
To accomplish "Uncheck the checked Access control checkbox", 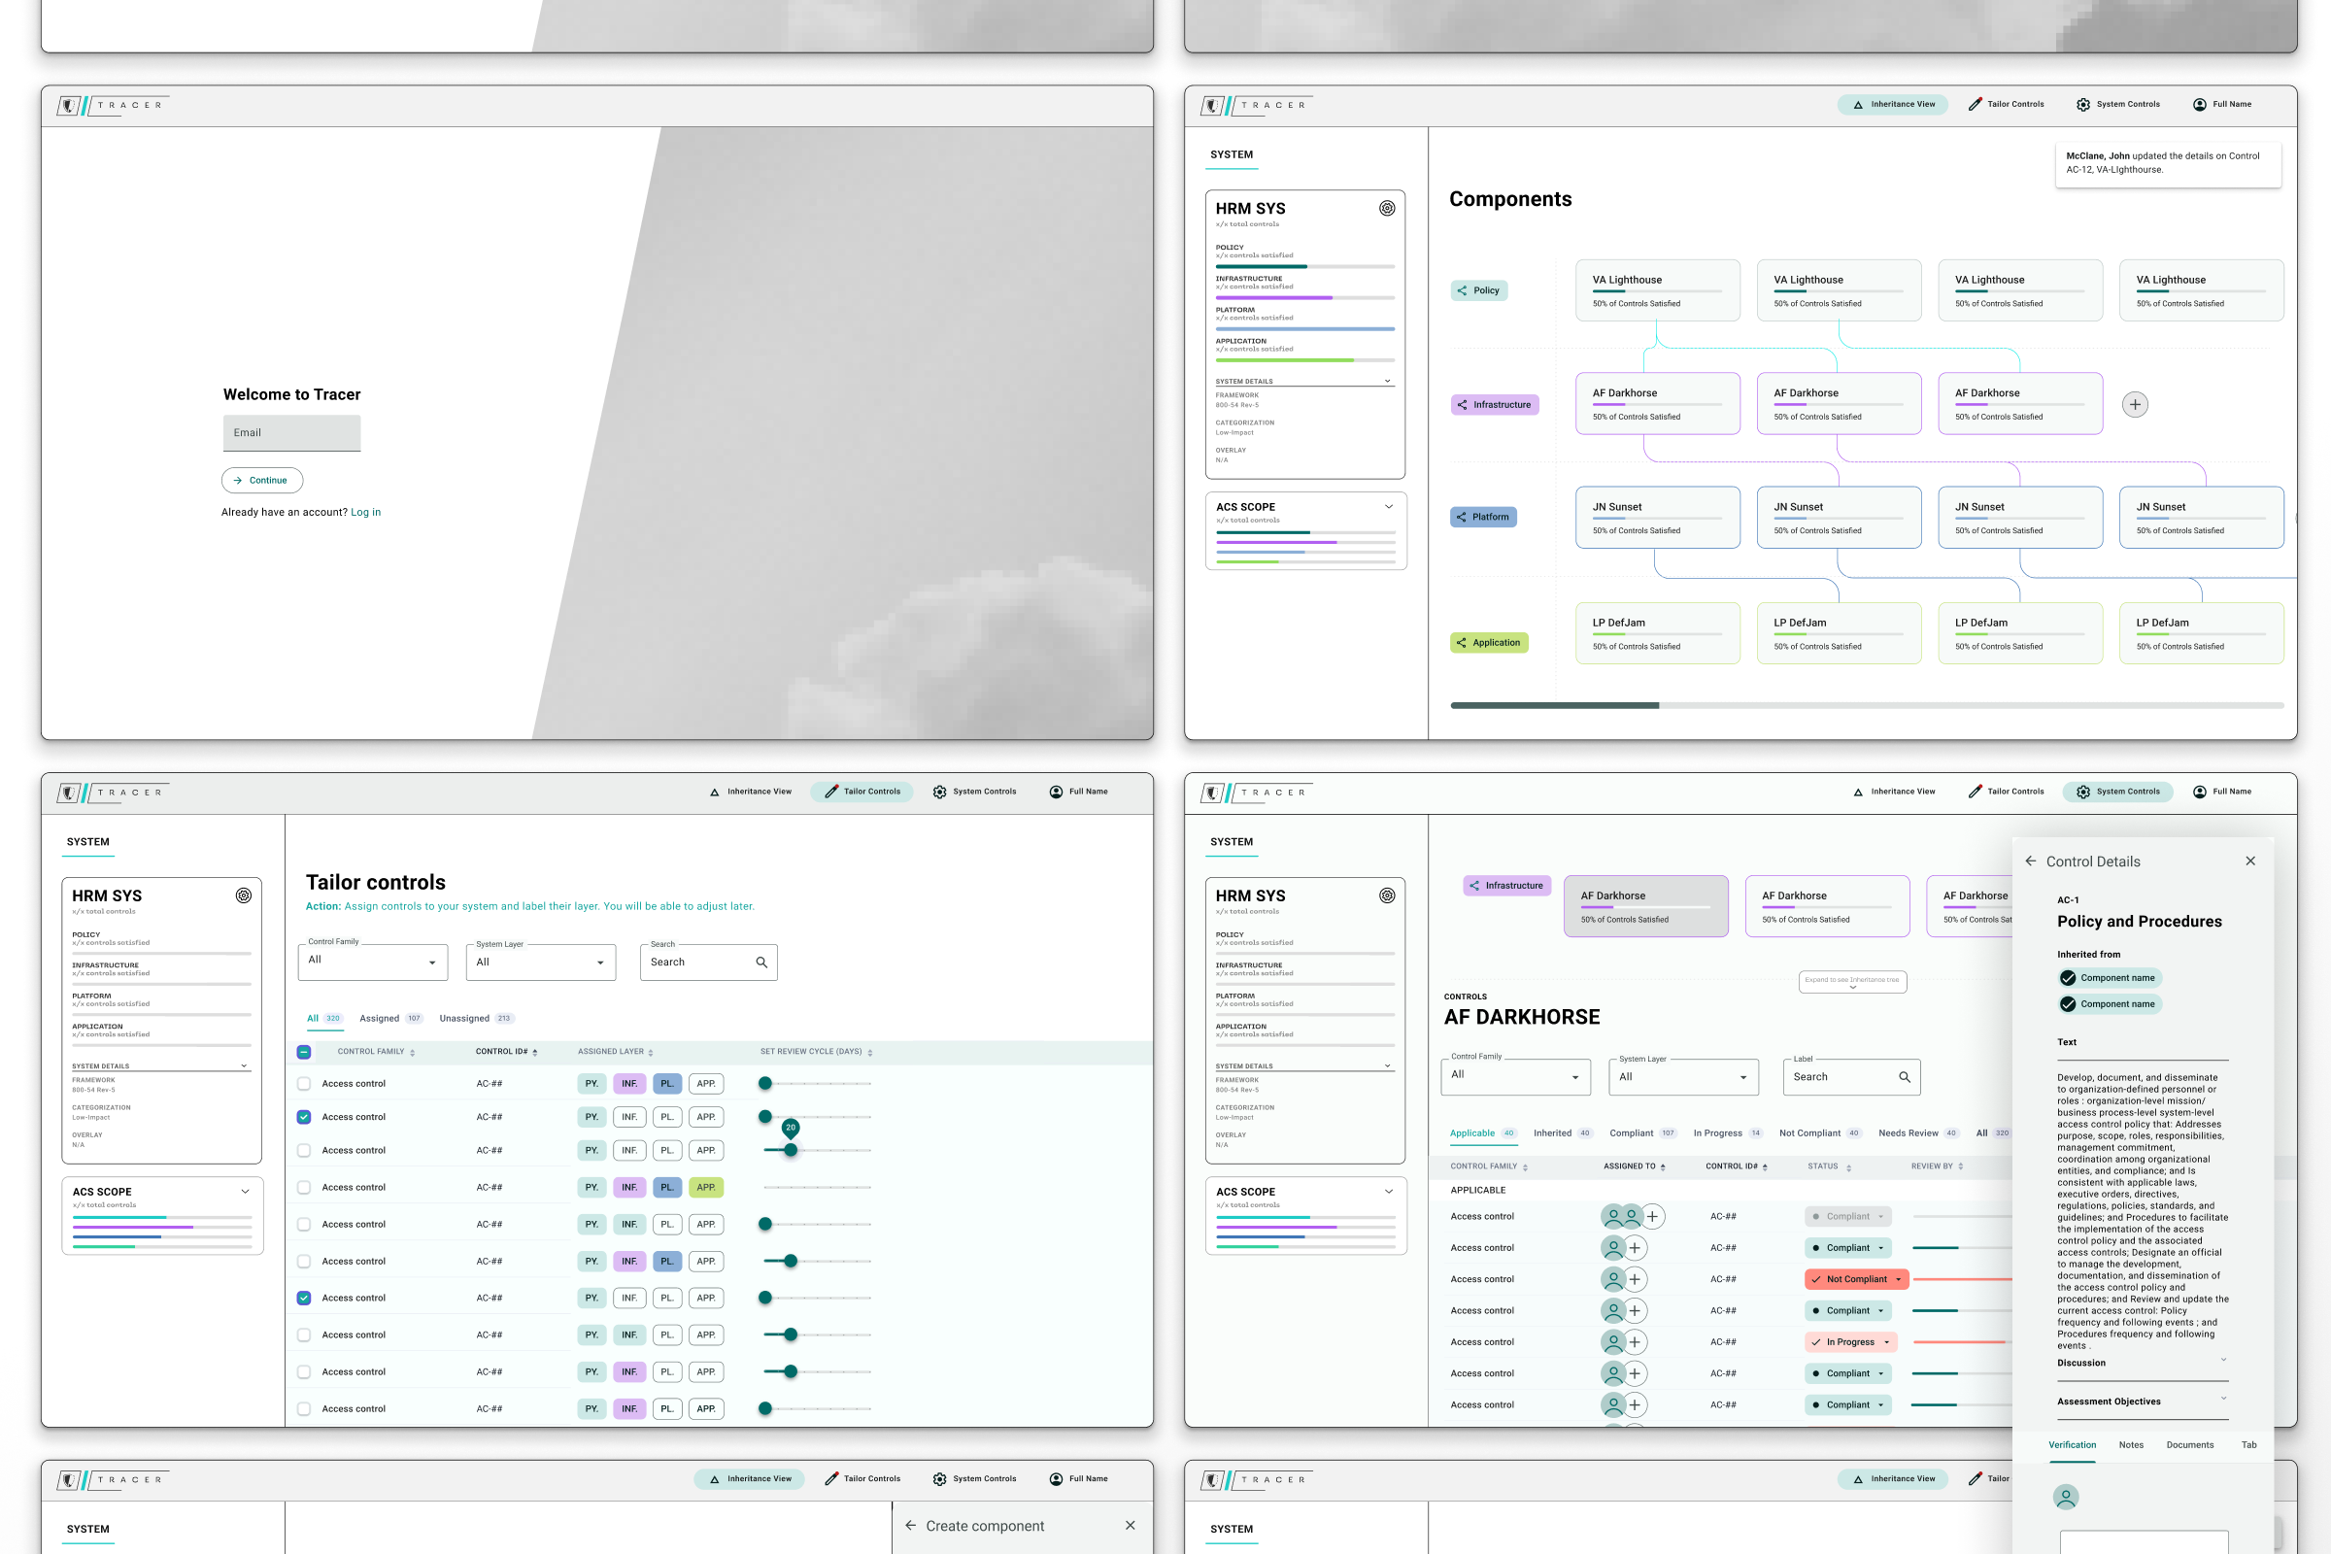I will [303, 1116].
